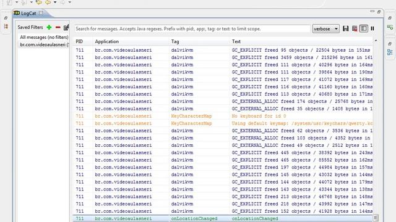
Task: Toggle display of saved filters panel
Action: (x=364, y=29)
